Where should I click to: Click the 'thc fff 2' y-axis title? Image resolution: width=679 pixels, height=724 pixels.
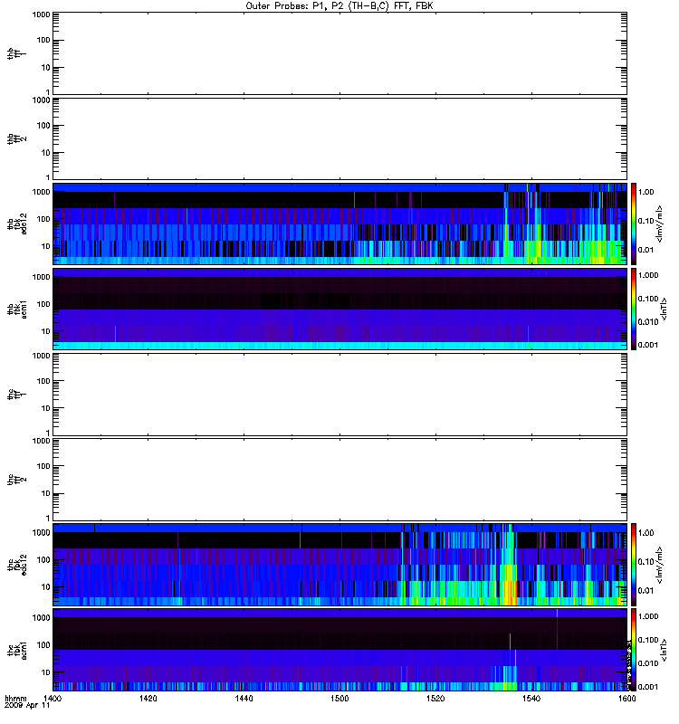click(16, 480)
